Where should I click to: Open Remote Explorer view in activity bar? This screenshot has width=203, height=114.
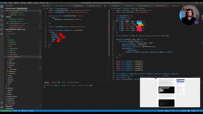[2, 25]
